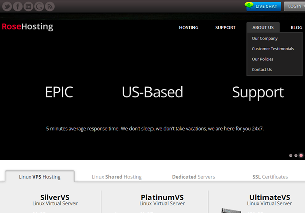This screenshot has height=213, width=305.
Task: Switch to SSL Certificates tab
Action: pyautogui.click(x=270, y=177)
